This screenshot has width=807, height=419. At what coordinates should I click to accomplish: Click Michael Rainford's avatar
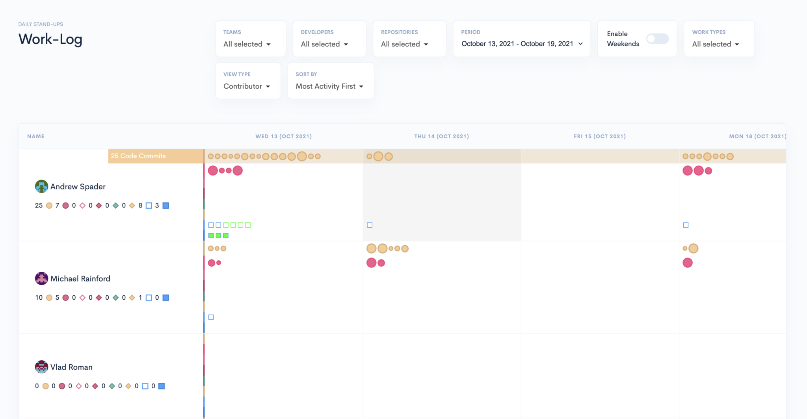pos(41,278)
